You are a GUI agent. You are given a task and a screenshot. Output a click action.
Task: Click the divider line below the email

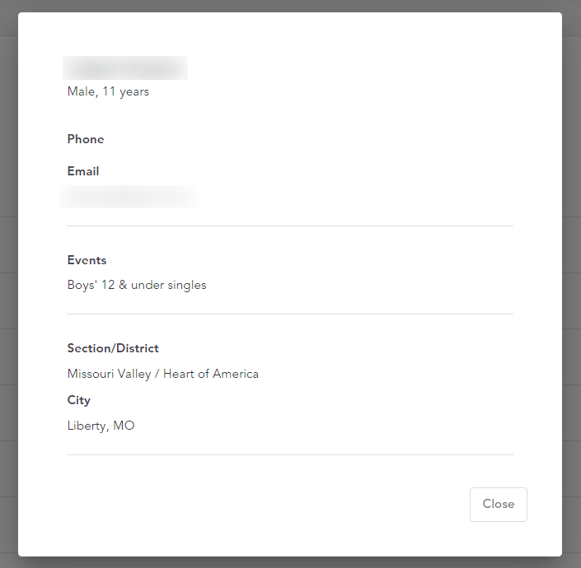coord(290,226)
